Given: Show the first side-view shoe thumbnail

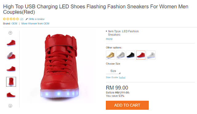Looking at the screenshot, I should [11, 43].
